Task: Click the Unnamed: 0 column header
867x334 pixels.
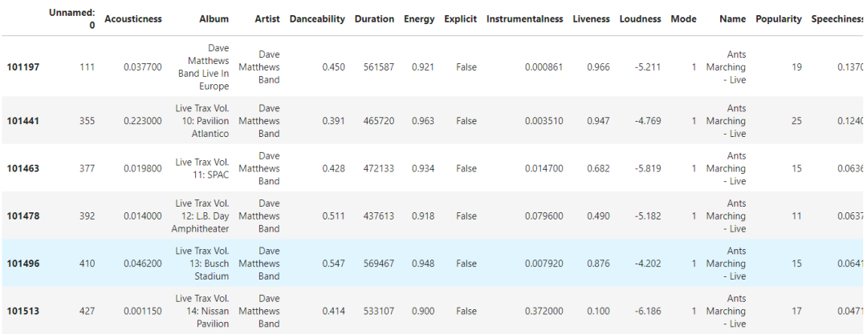Action: tap(71, 18)
